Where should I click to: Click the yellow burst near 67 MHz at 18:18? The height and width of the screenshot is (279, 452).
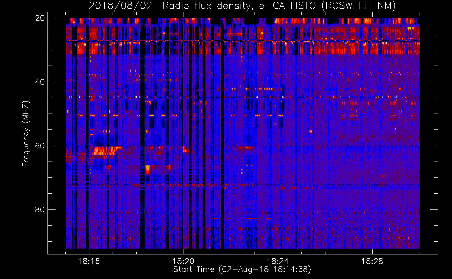[x=148, y=169]
